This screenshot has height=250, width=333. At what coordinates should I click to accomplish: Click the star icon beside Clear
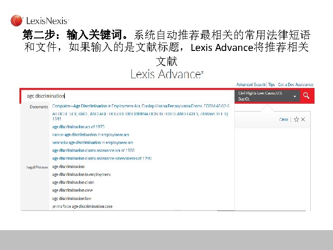point(296,119)
